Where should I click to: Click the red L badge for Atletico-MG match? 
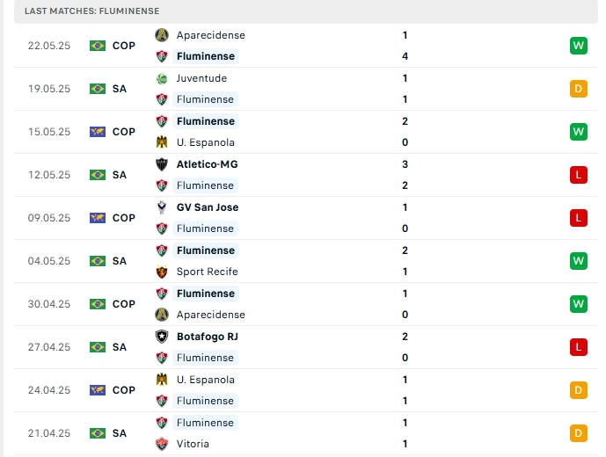click(578, 175)
